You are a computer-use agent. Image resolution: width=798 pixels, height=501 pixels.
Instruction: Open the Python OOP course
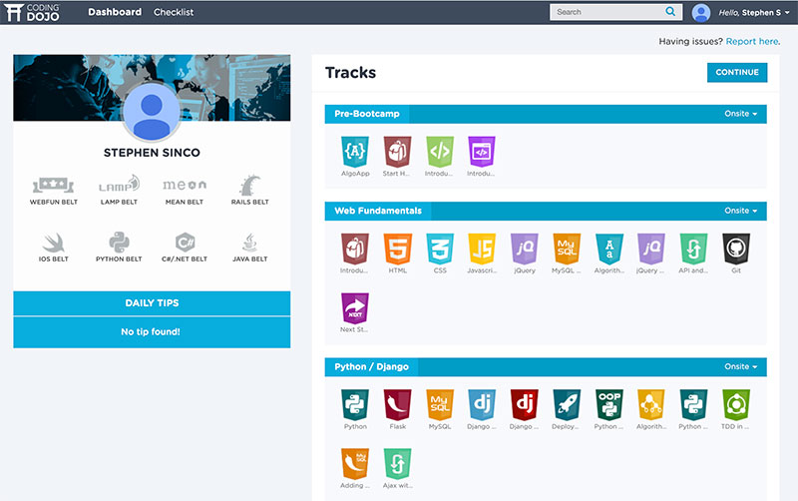coord(609,405)
